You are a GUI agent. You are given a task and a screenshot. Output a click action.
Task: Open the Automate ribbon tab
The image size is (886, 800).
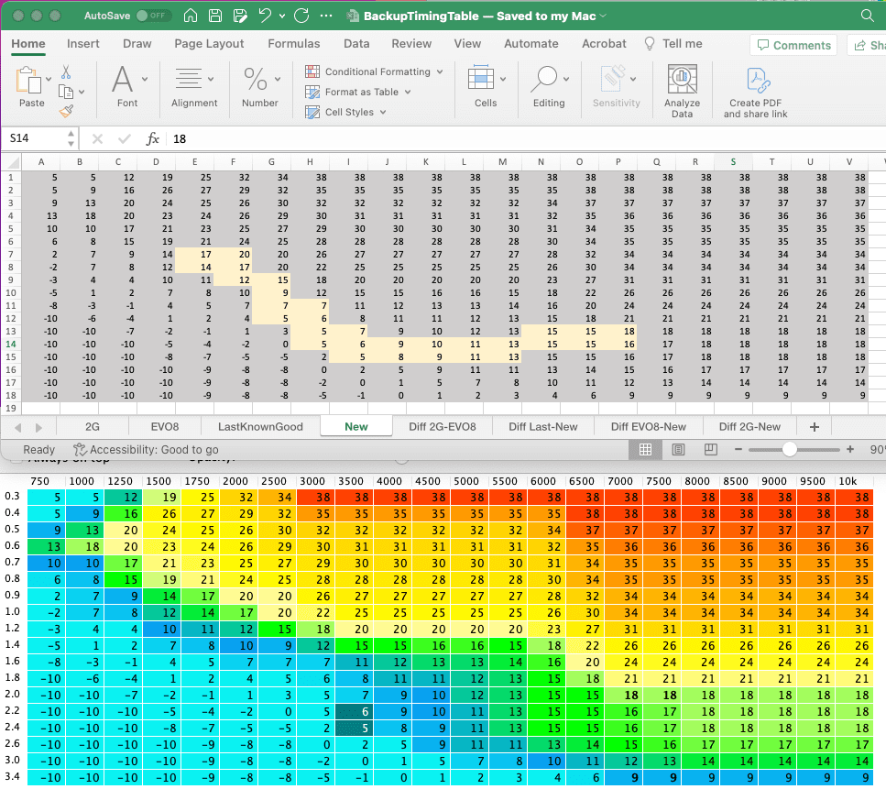pos(531,43)
